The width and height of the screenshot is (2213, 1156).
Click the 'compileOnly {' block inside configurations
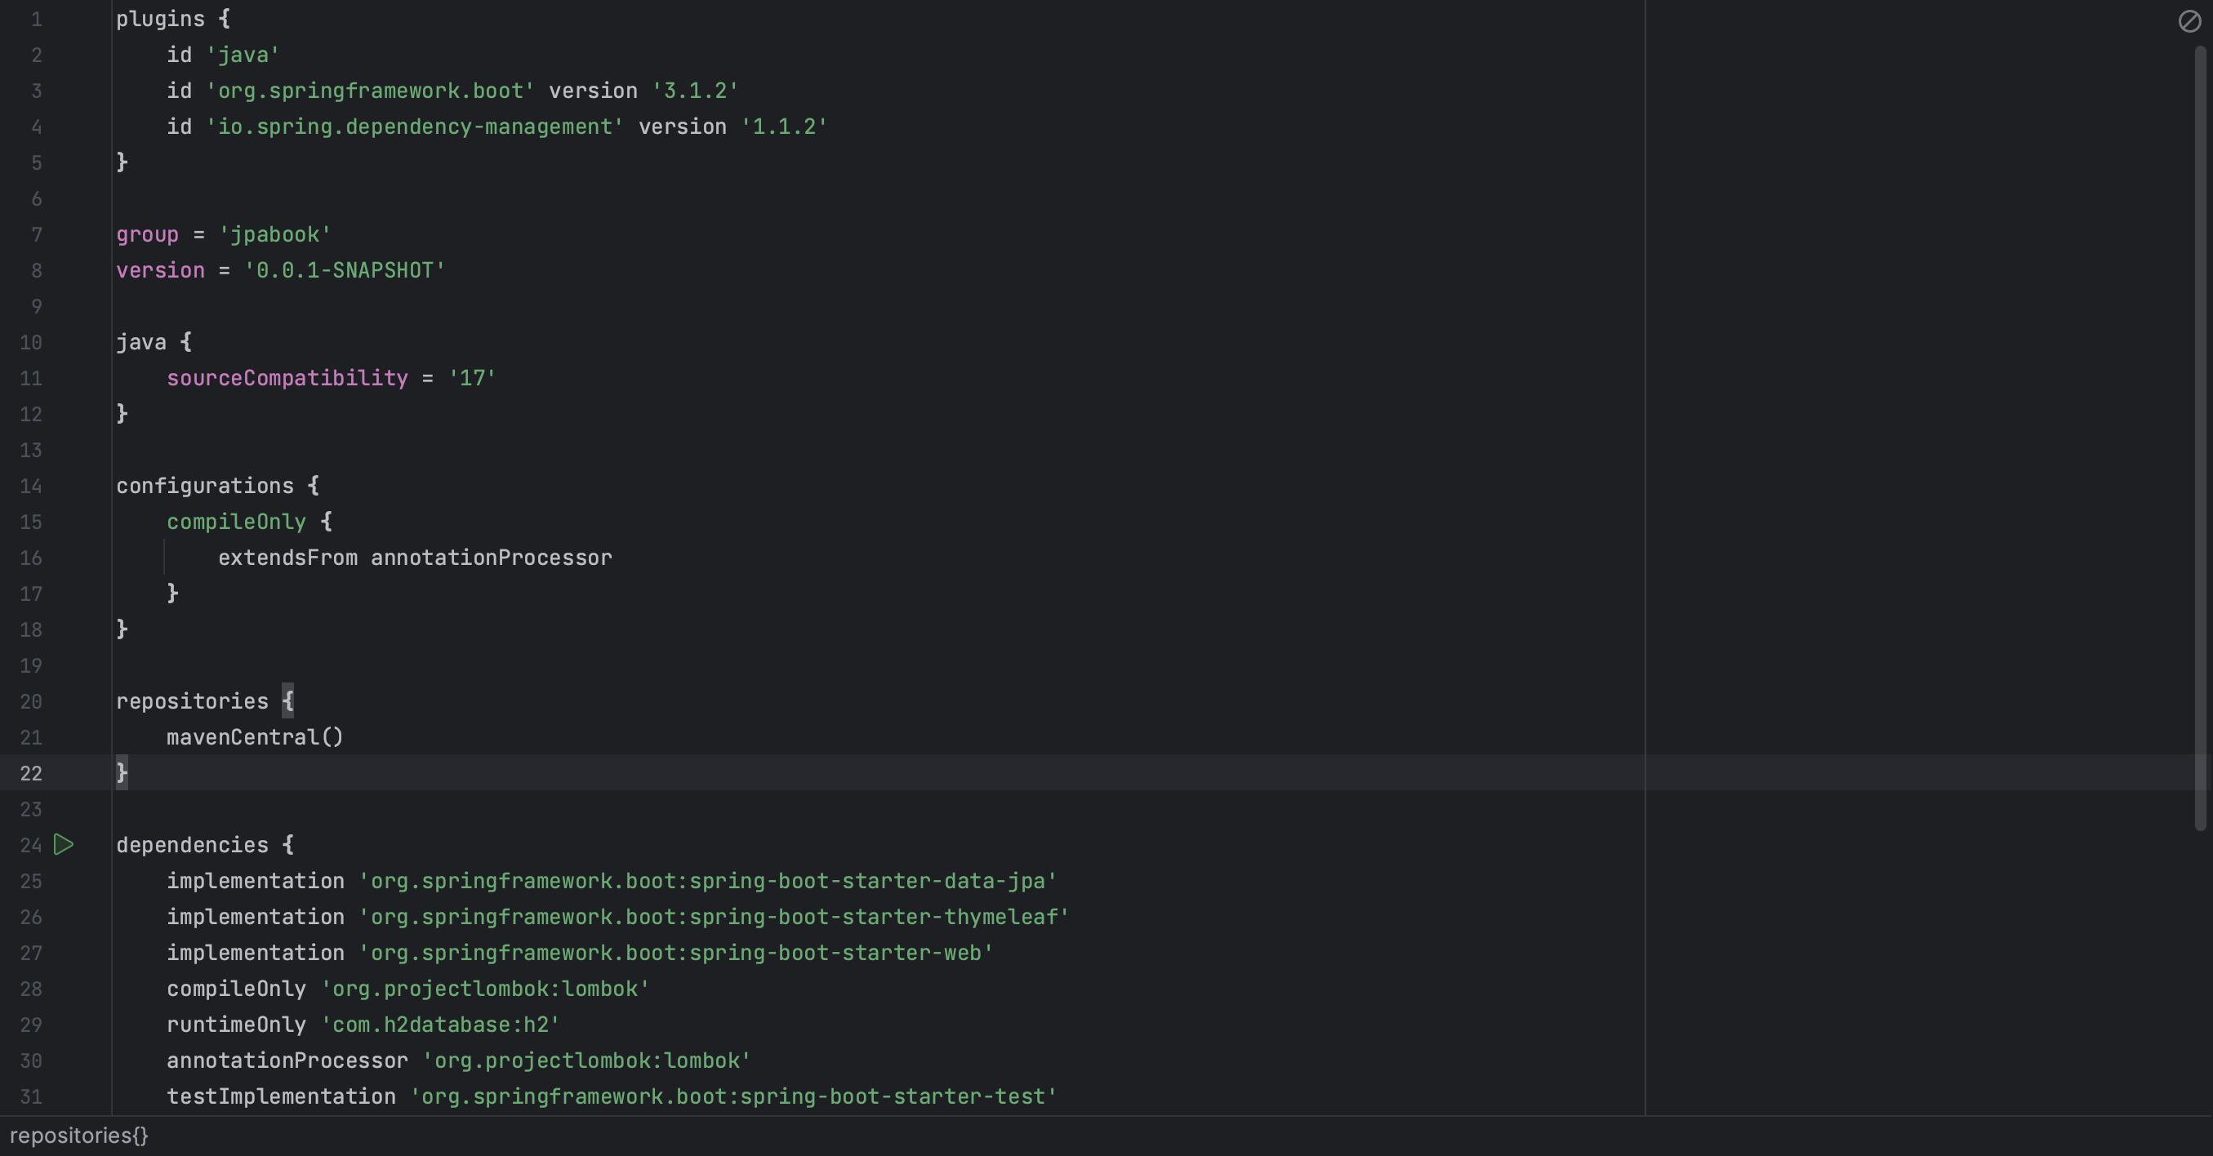(x=249, y=522)
